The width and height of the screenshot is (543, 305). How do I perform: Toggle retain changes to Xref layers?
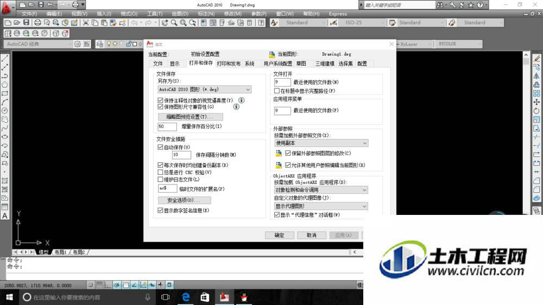click(288, 153)
